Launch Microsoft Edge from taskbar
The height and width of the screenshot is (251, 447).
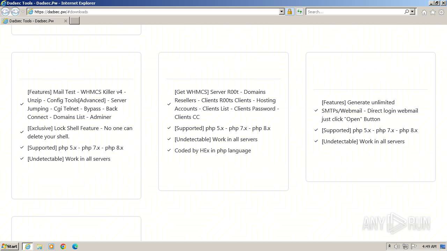coord(75,246)
